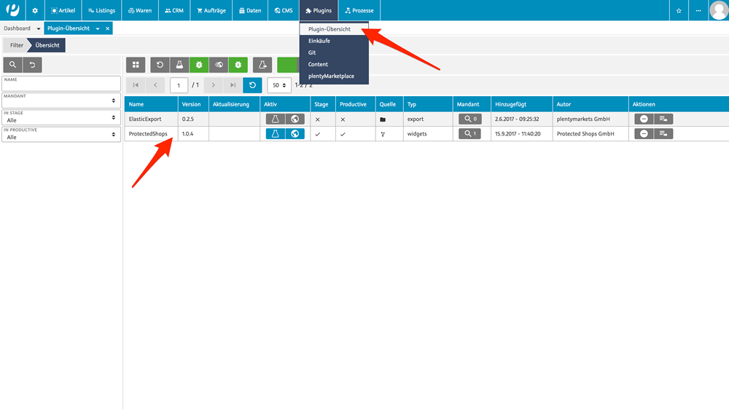Open the Mandant filter dropdown
Screen dimensions: 729x413
[61, 101]
